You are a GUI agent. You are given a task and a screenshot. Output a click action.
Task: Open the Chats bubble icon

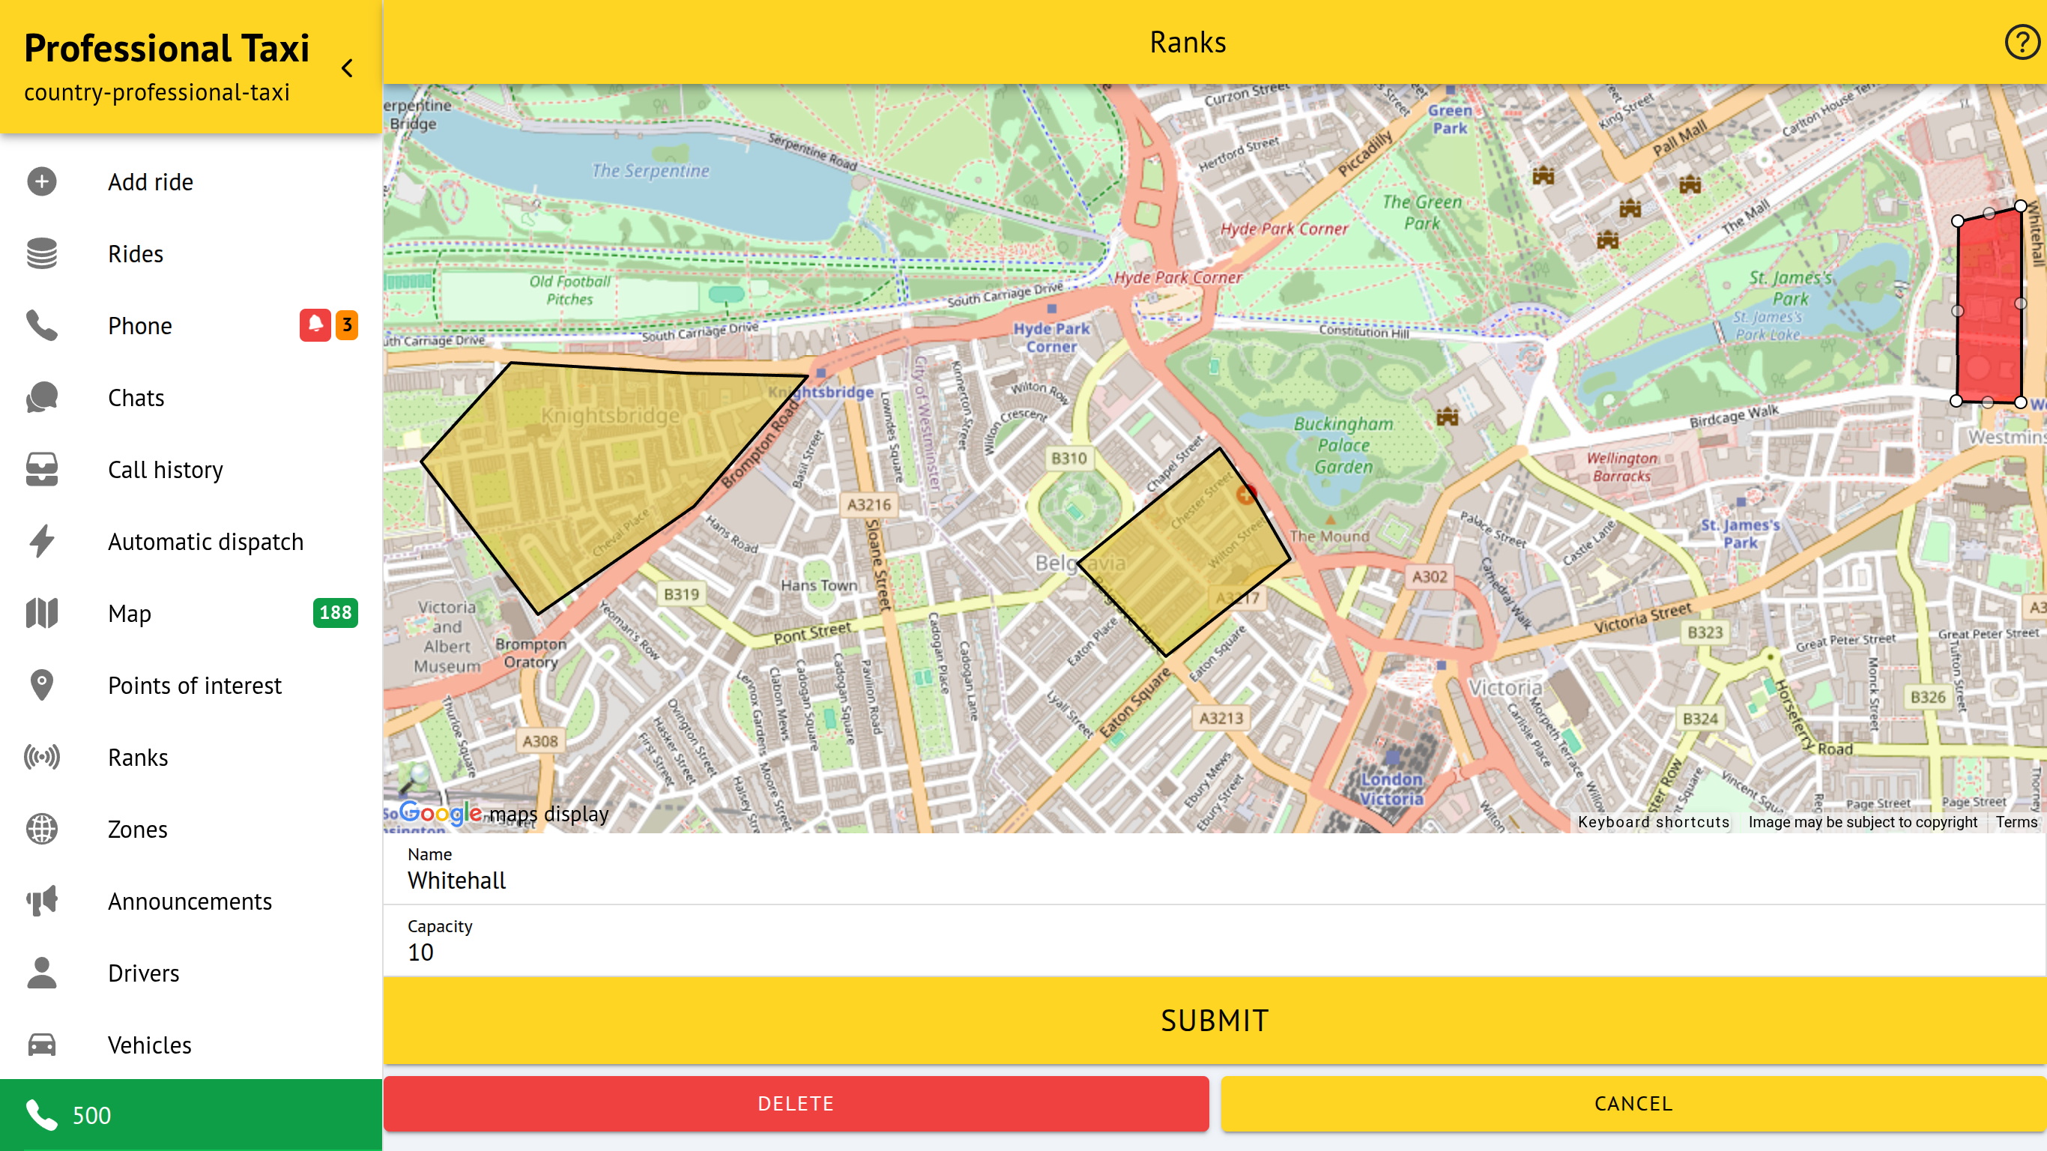(x=41, y=397)
